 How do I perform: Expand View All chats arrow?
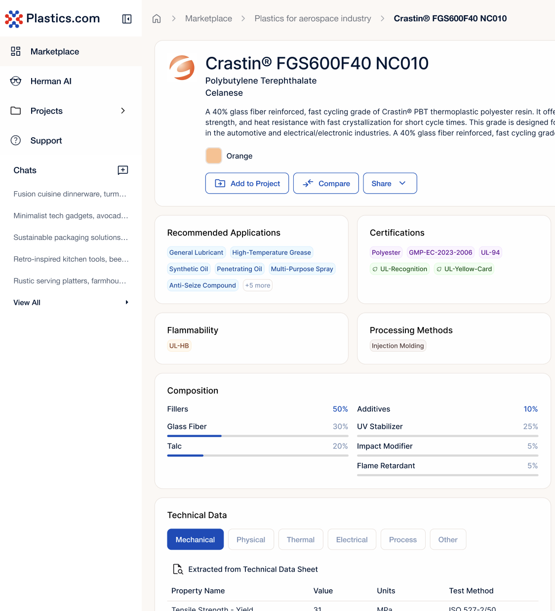point(127,302)
